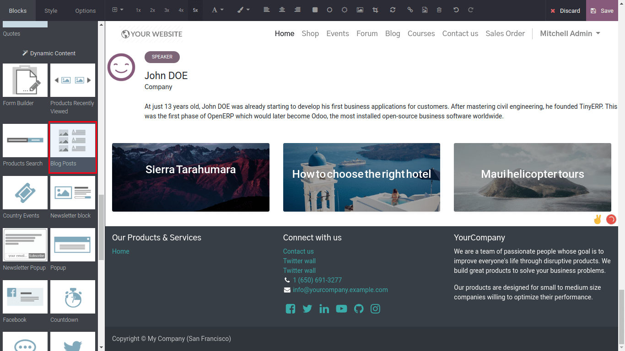The width and height of the screenshot is (625, 351).
Task: Save the page edits
Action: pos(602,11)
